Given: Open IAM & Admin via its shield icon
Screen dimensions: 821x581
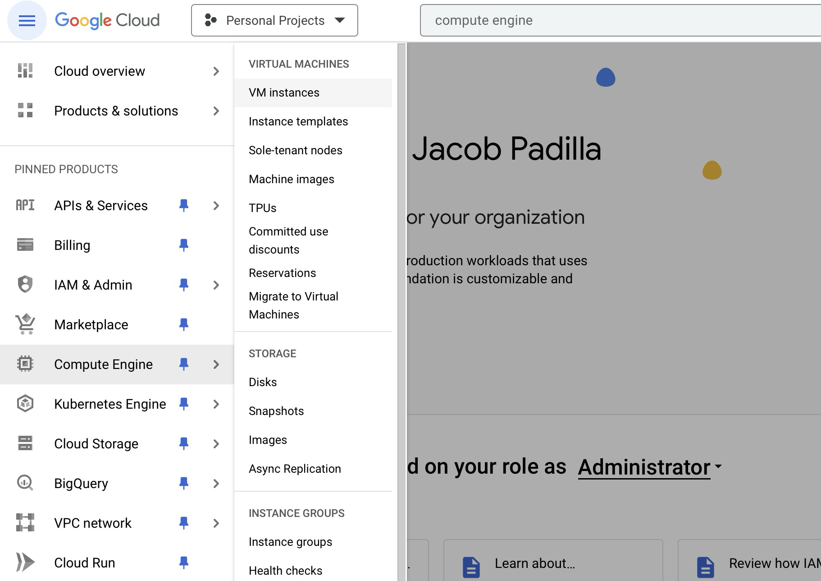Looking at the screenshot, I should click(x=25, y=285).
